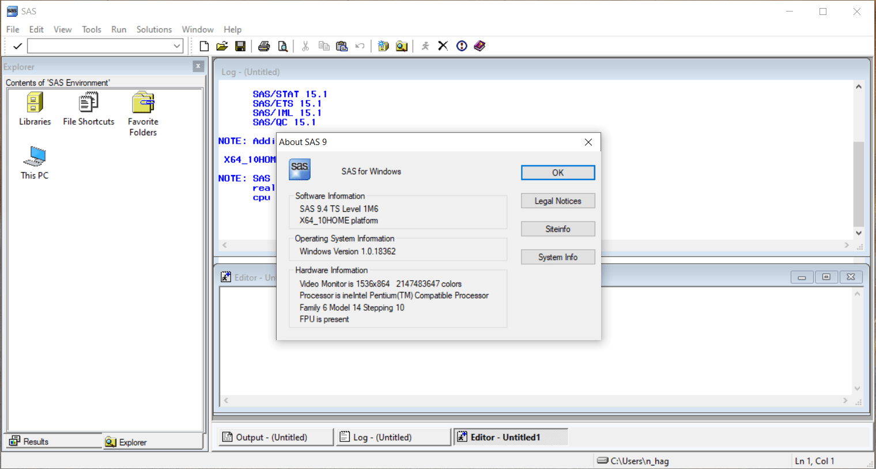Viewport: 876px width, 469px height.
Task: Click Log window scroll up arrow
Action: (x=859, y=87)
